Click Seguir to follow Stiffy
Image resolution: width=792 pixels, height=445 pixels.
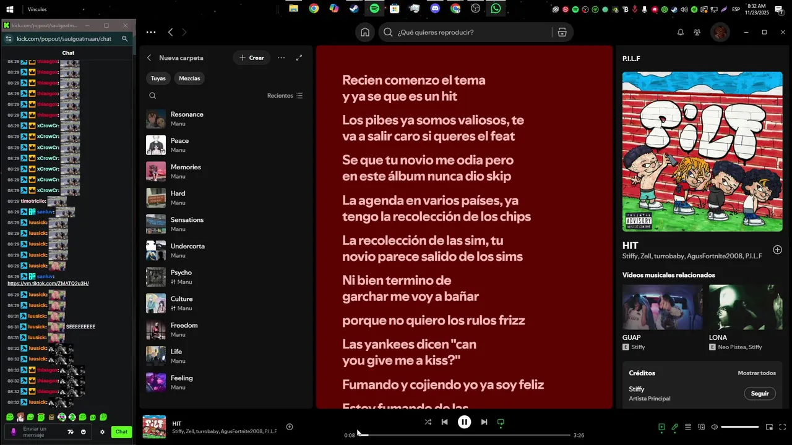coord(760,394)
